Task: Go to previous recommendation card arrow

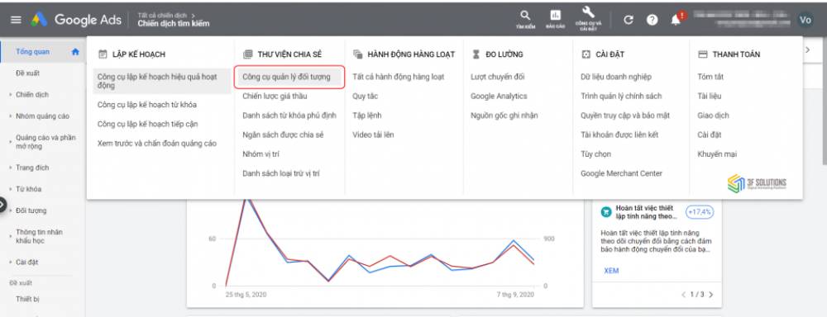Action: point(684,295)
